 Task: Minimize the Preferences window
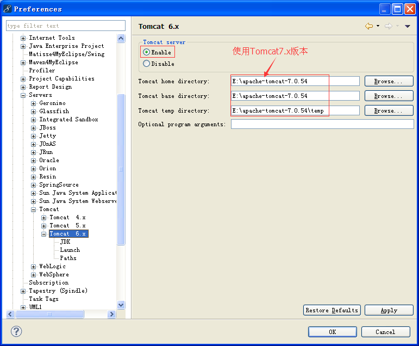pos(385,9)
